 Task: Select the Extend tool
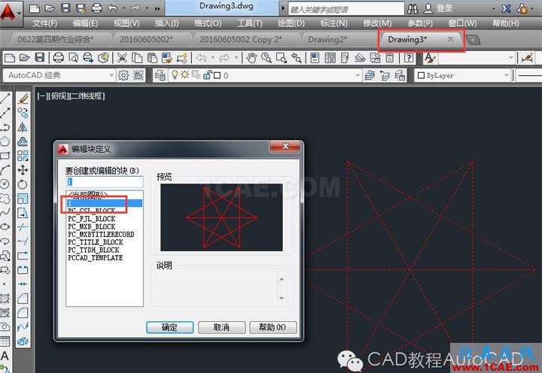tap(23, 241)
